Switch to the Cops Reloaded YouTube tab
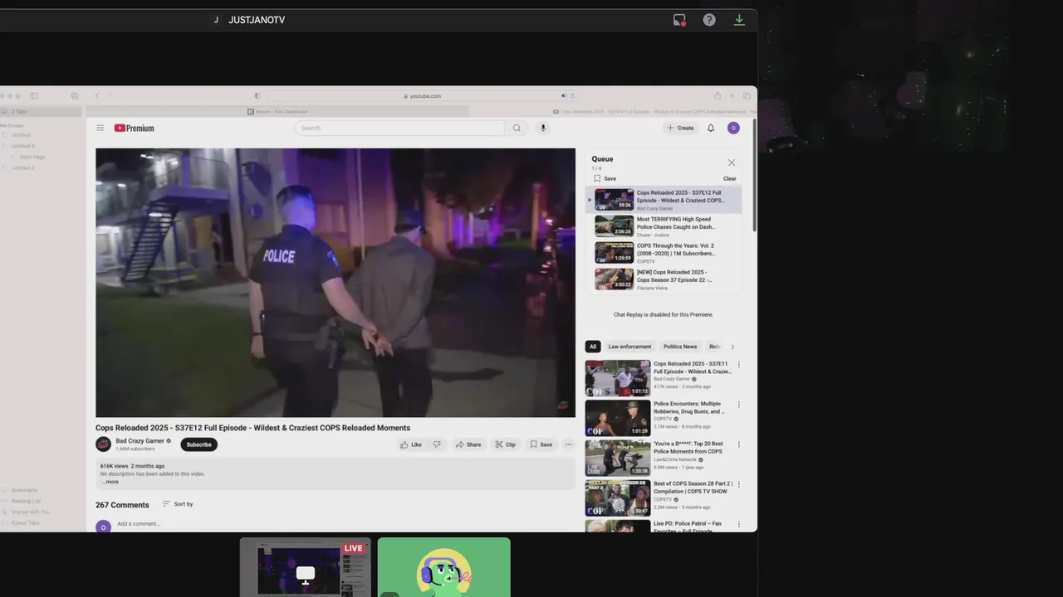The height and width of the screenshot is (597, 1063). [614, 111]
